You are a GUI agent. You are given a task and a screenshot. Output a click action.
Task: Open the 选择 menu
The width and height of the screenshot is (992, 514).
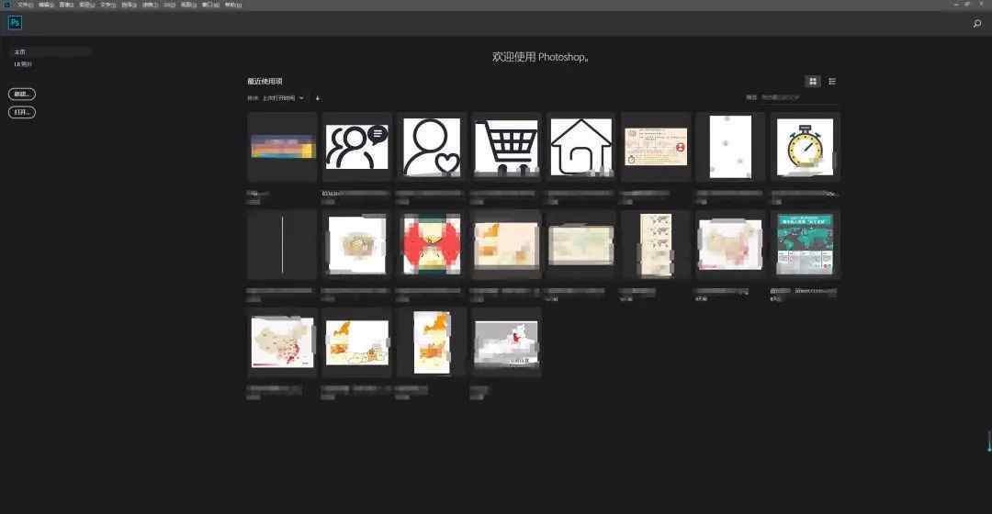130,5
